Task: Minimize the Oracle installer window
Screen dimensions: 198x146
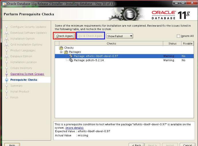Action: tap(176, 3)
